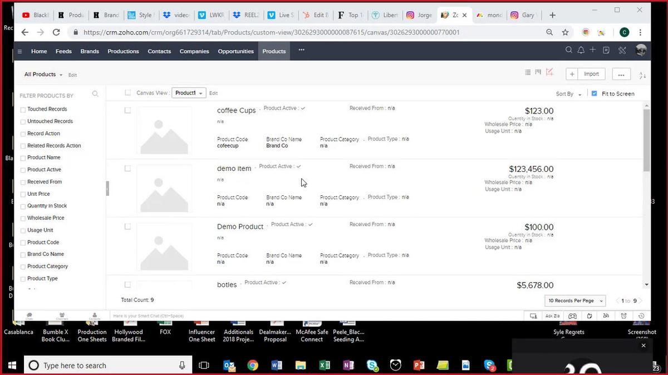This screenshot has height=375, width=668.
Task: Click the plus button beside Import
Action: (572, 74)
